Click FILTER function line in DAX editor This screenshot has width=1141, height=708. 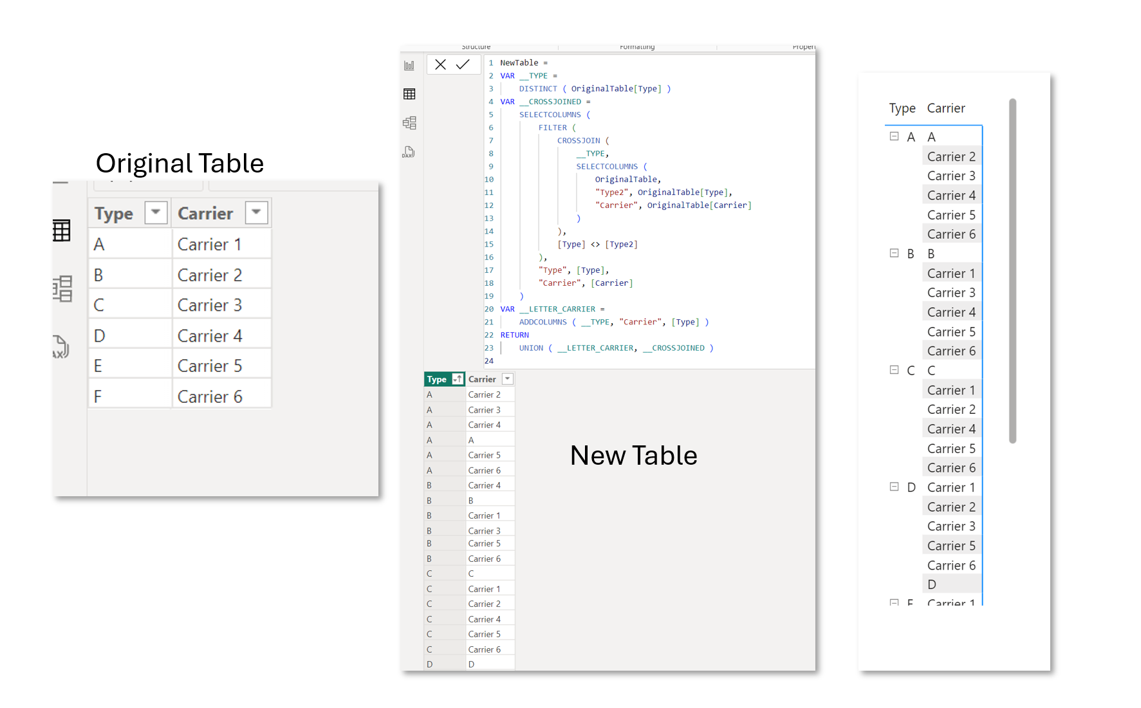pos(557,127)
